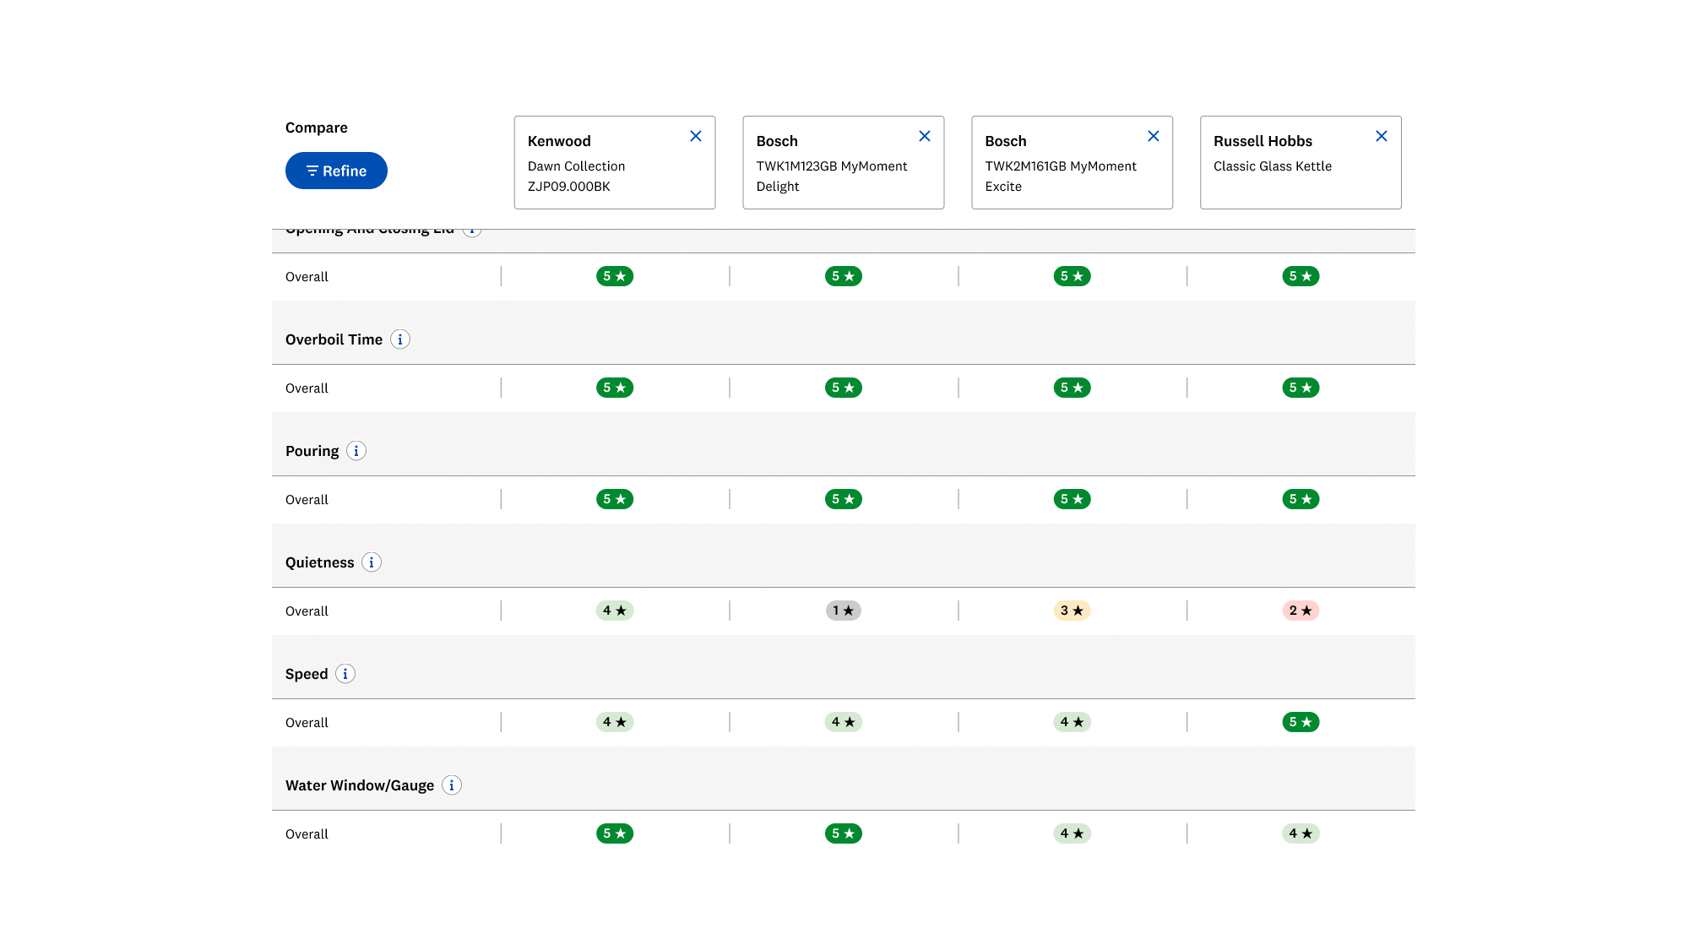Click Kenwood's 5-star Water Window badge

(615, 833)
